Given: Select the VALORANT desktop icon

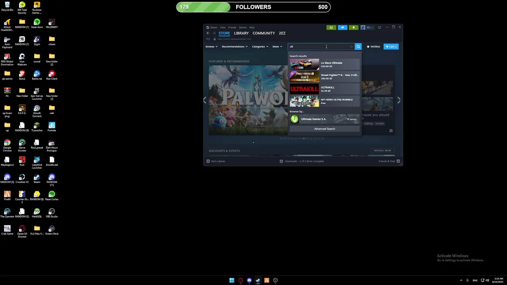Looking at the screenshot, I should coord(51,24).
